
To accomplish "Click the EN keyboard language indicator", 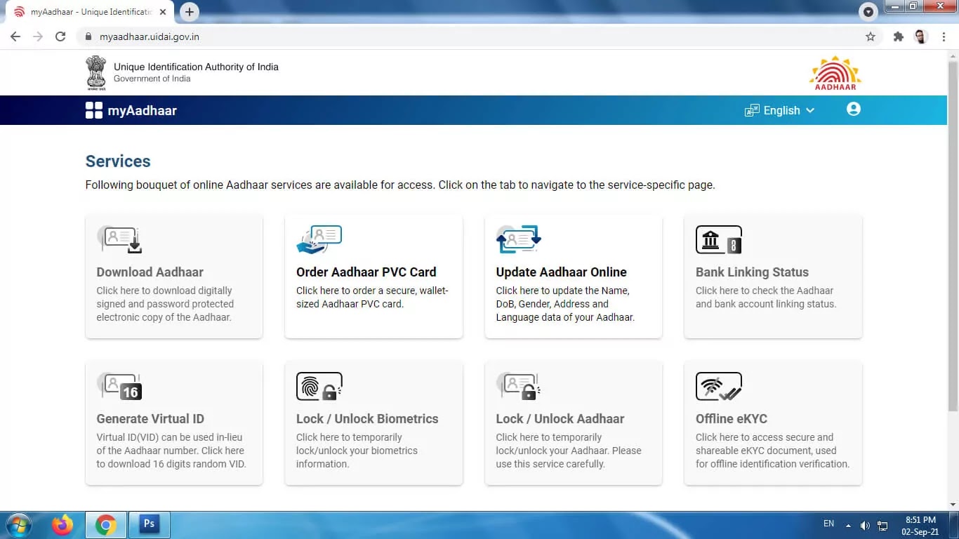I will (x=828, y=524).
